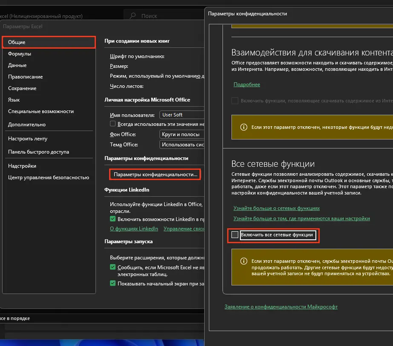Image resolution: width=393 pixels, height=346 pixels.
Task: Toggle "Включить возможности LinkedIn" checkbox
Action: (x=113, y=219)
